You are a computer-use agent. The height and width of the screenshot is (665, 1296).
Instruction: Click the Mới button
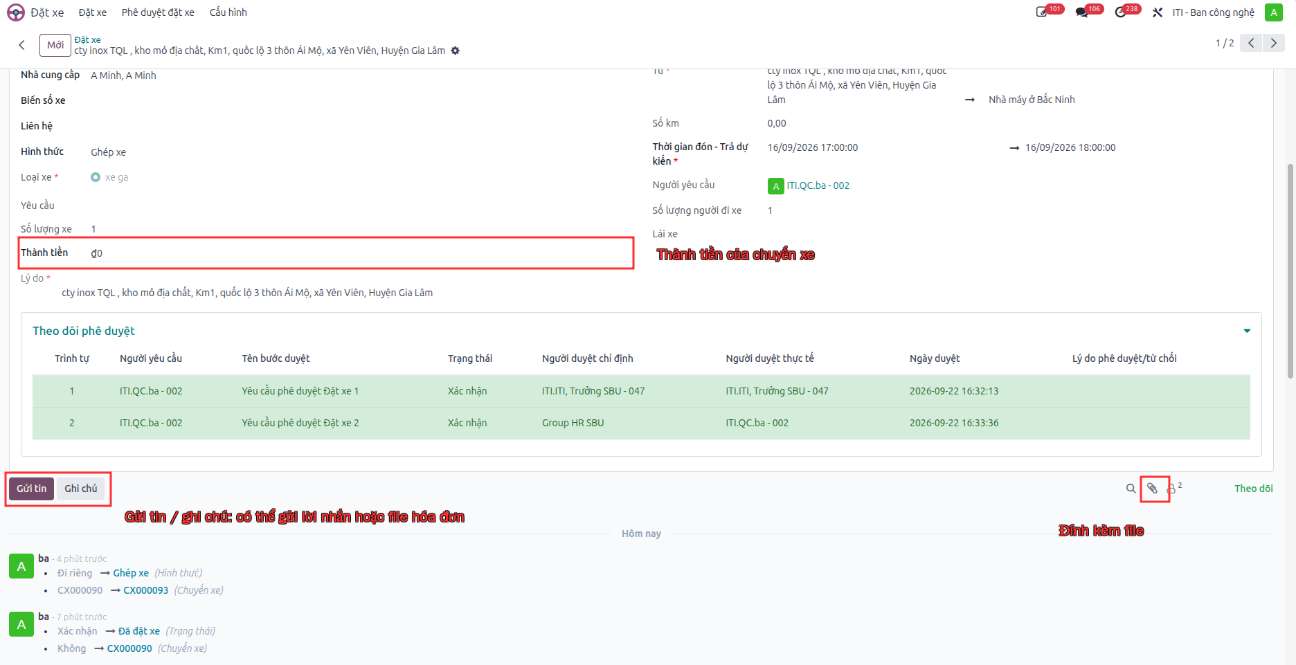tap(55, 45)
